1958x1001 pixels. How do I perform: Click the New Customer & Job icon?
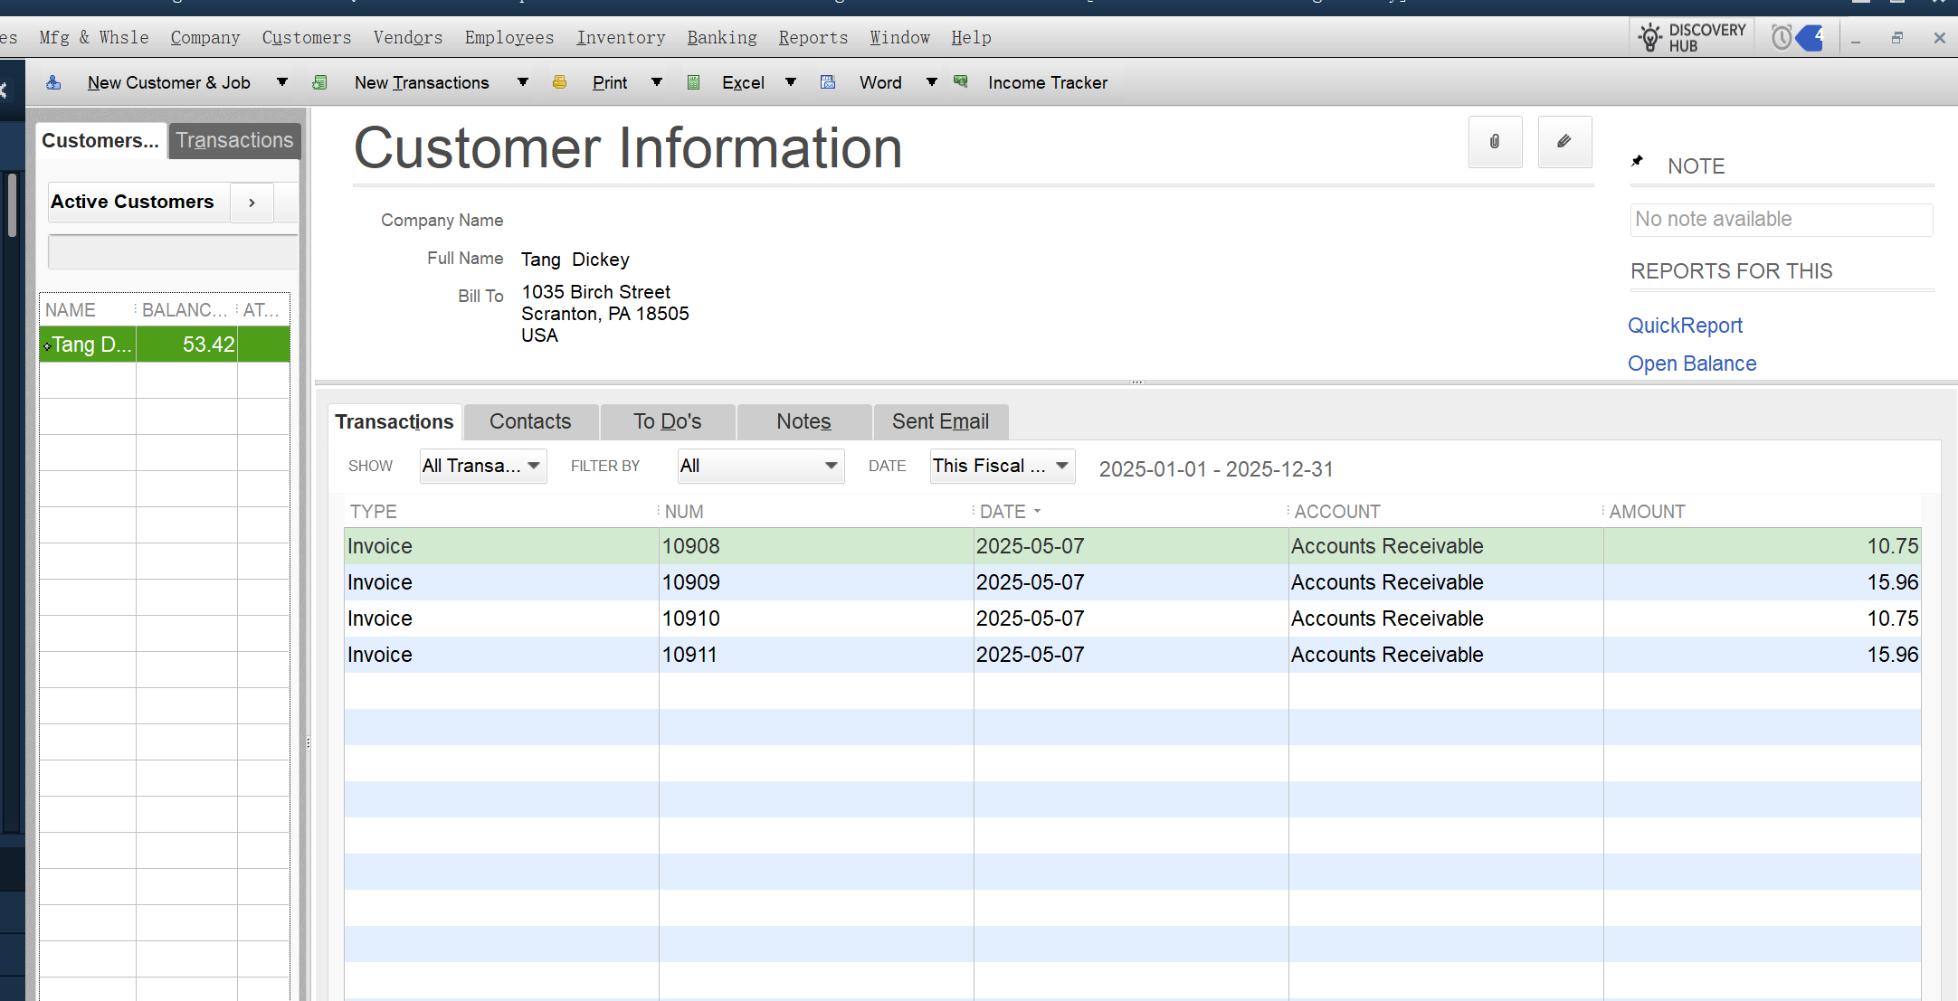click(54, 82)
